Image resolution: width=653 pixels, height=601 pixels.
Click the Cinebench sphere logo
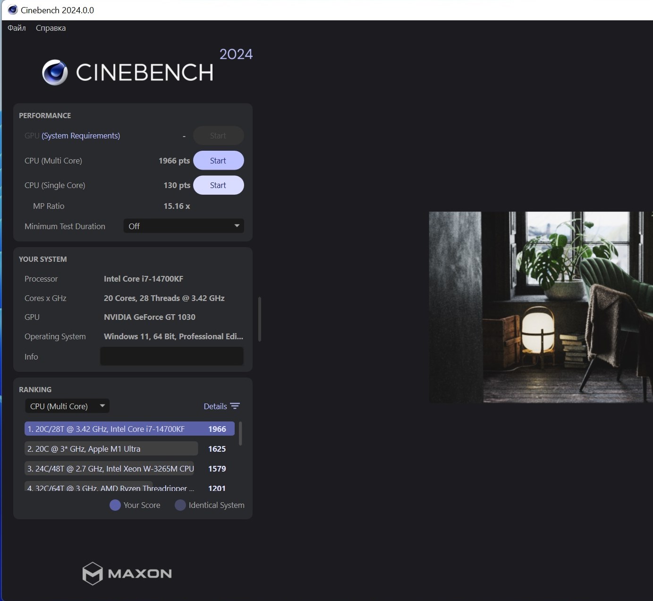[55, 72]
